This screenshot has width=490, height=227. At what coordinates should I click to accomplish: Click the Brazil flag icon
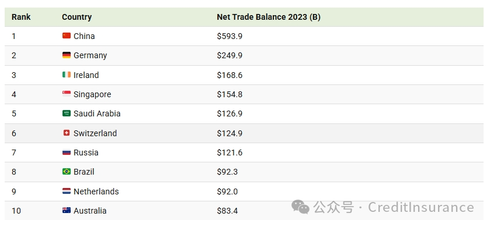[66, 172]
